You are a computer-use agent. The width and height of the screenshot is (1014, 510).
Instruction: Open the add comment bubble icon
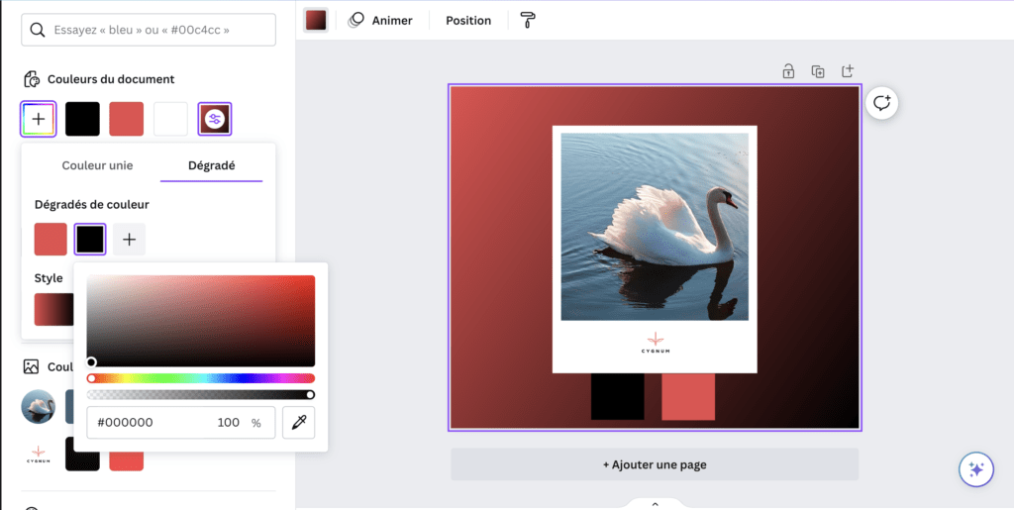(881, 103)
